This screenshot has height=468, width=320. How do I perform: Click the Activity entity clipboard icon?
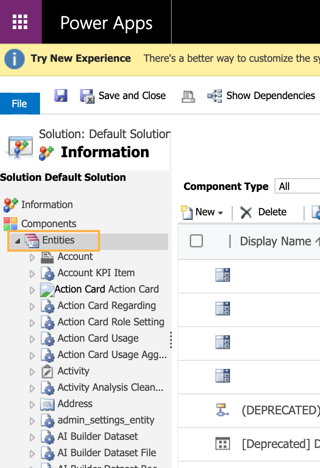coord(47,372)
